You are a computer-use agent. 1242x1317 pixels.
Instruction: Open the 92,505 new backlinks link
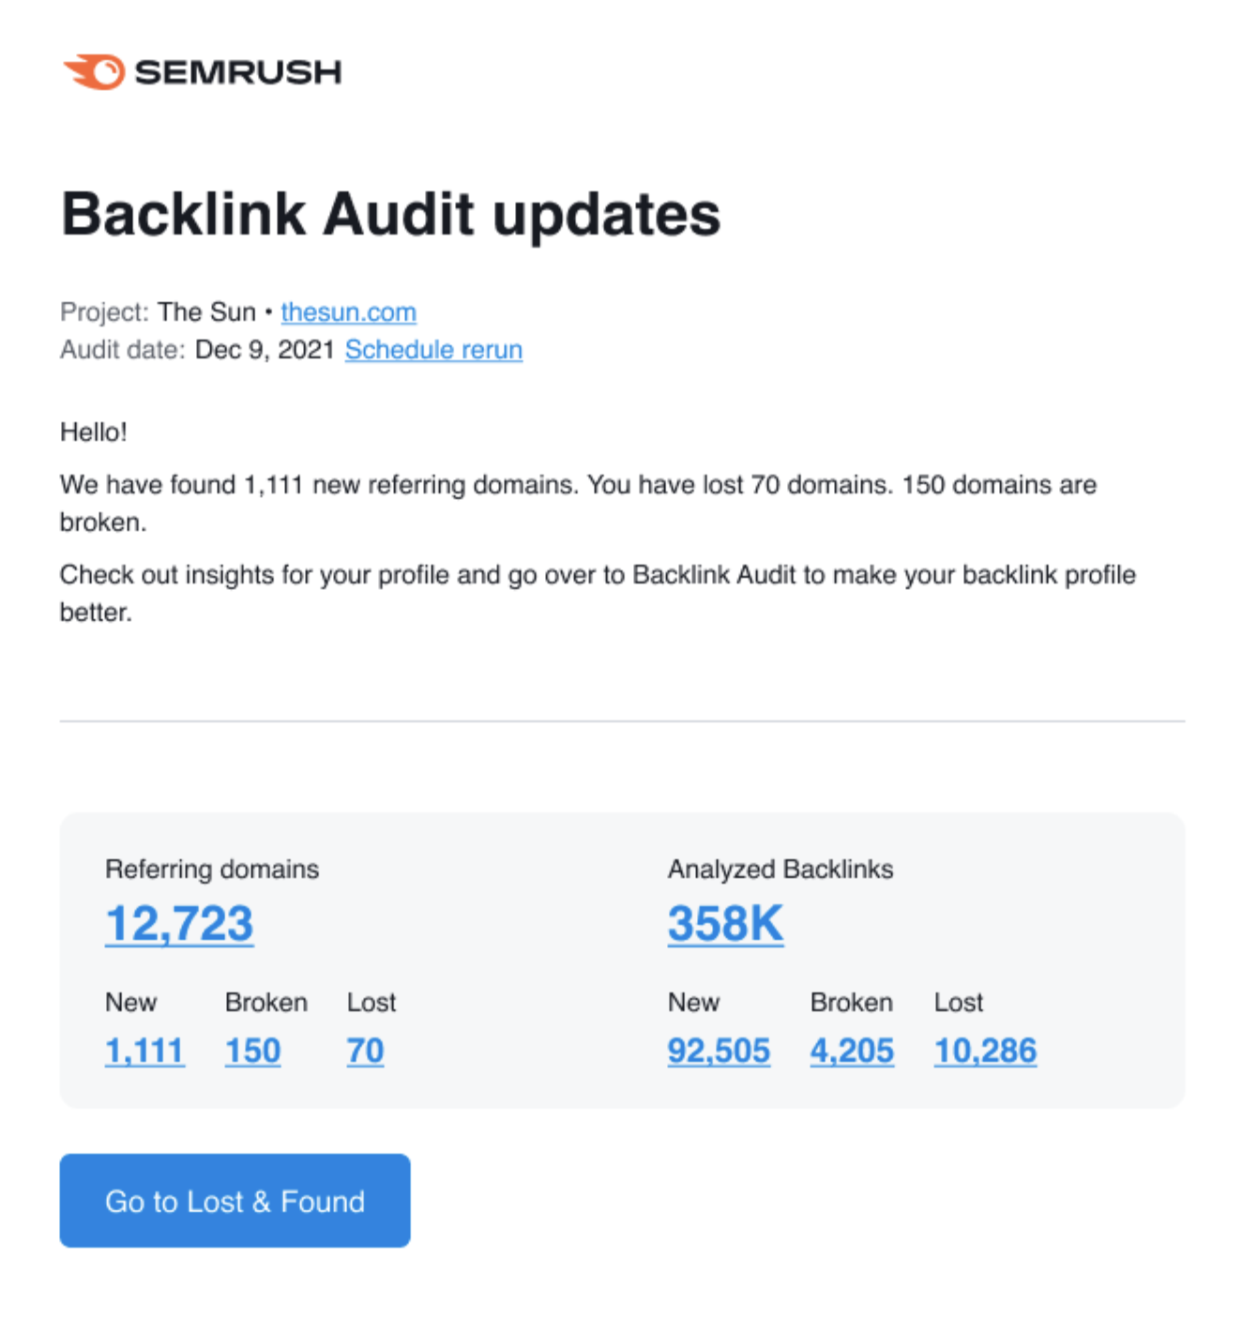pyautogui.click(x=719, y=1052)
